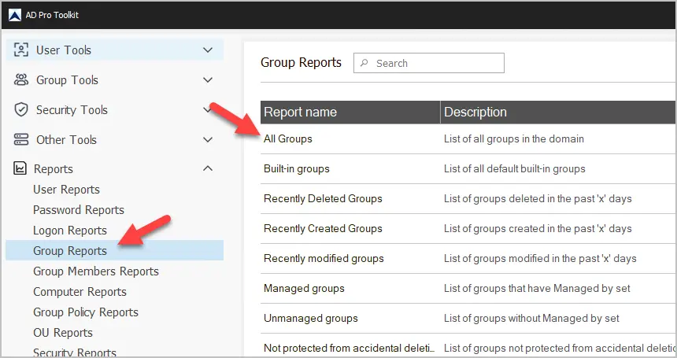The image size is (677, 358).
Task: Click the magnifier icon in search box
Action: tap(364, 63)
